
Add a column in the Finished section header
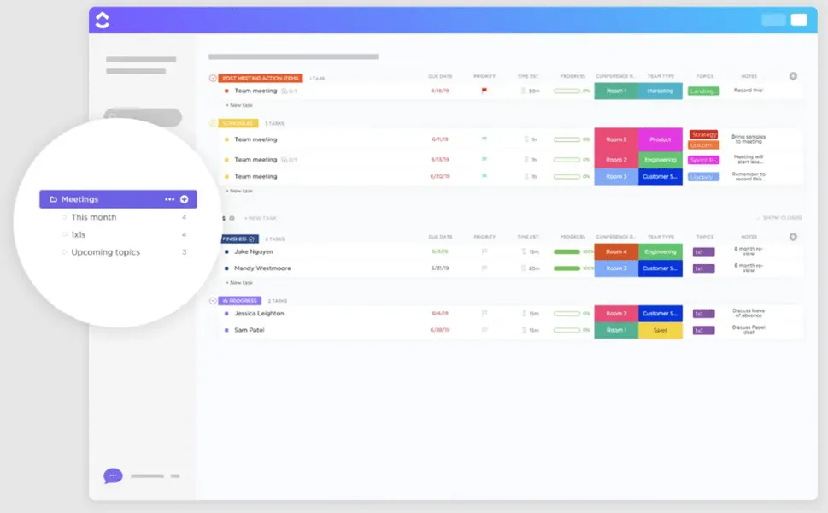pyautogui.click(x=793, y=237)
